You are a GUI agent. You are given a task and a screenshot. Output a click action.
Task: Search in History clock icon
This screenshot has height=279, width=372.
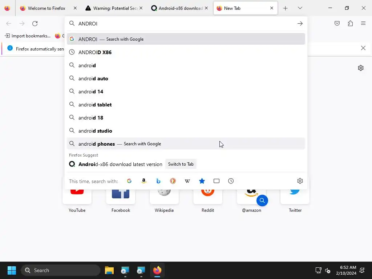[x=231, y=181]
